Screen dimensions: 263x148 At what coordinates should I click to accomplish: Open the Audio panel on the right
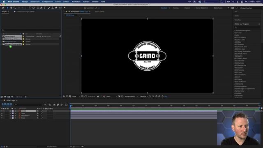(237, 16)
